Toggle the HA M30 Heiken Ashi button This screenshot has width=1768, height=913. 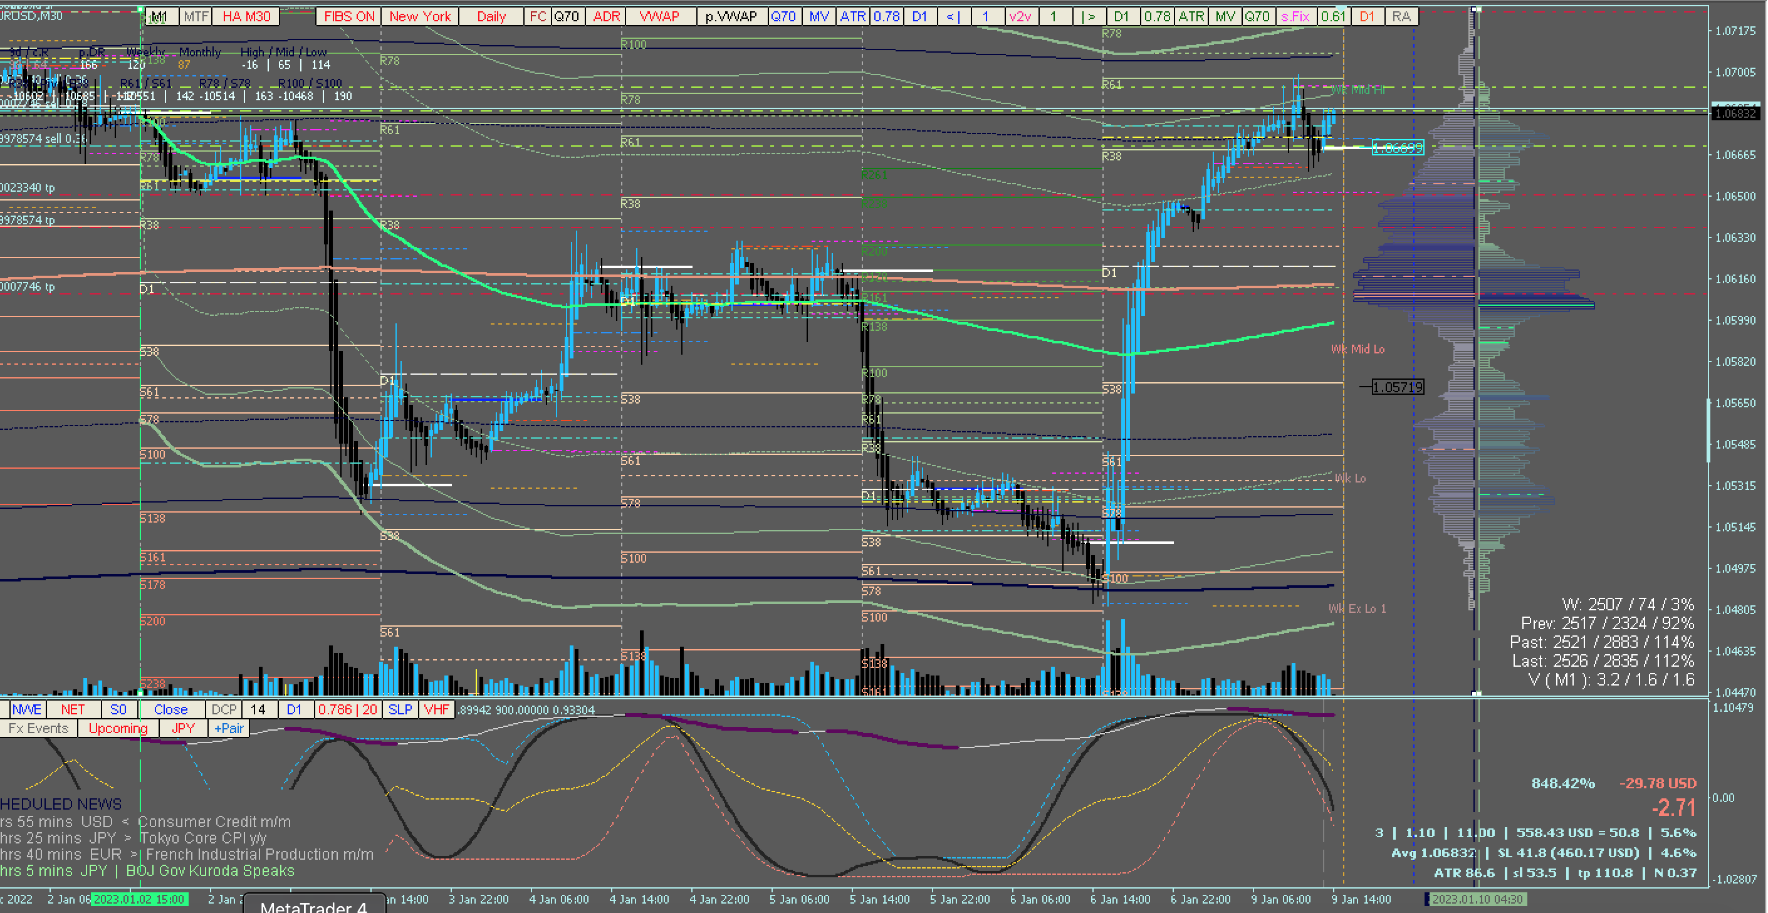coord(246,16)
